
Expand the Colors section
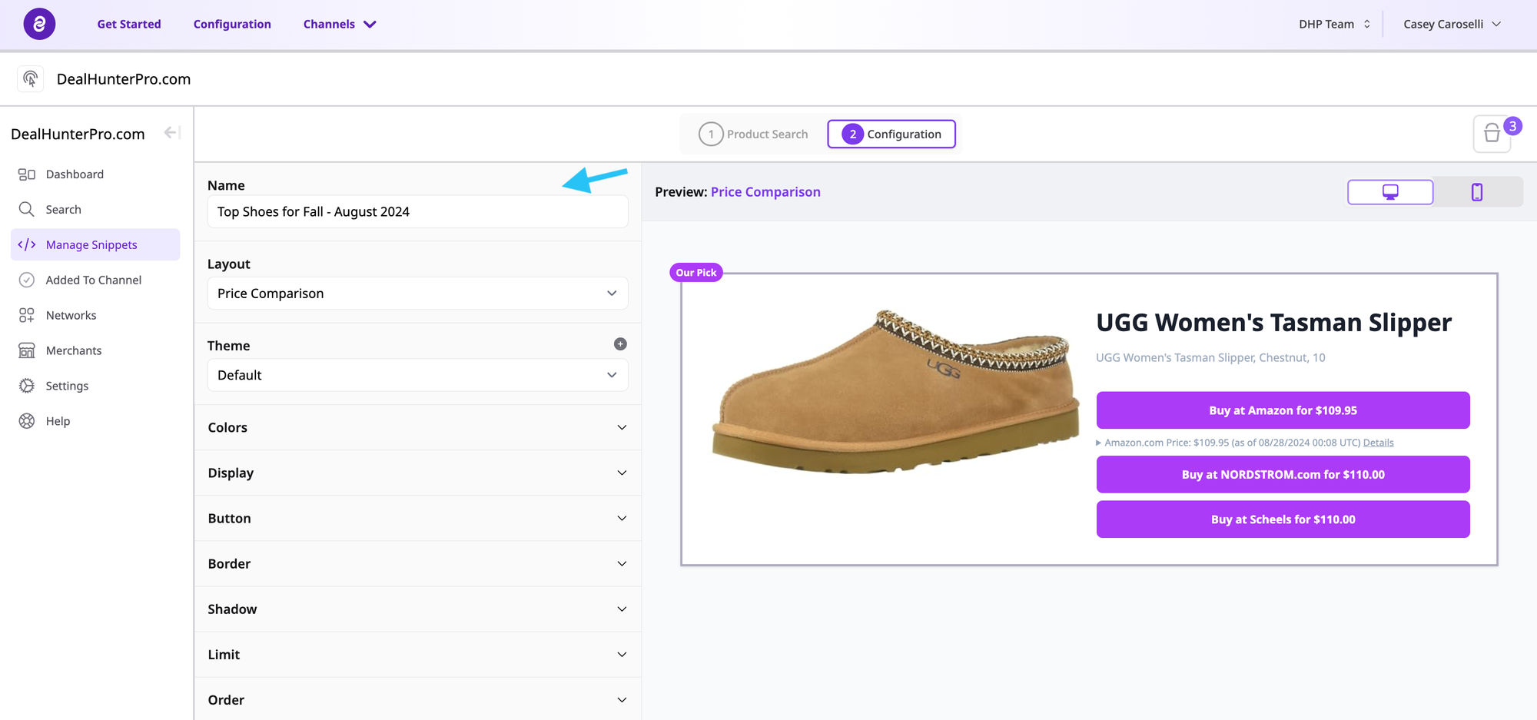click(418, 427)
